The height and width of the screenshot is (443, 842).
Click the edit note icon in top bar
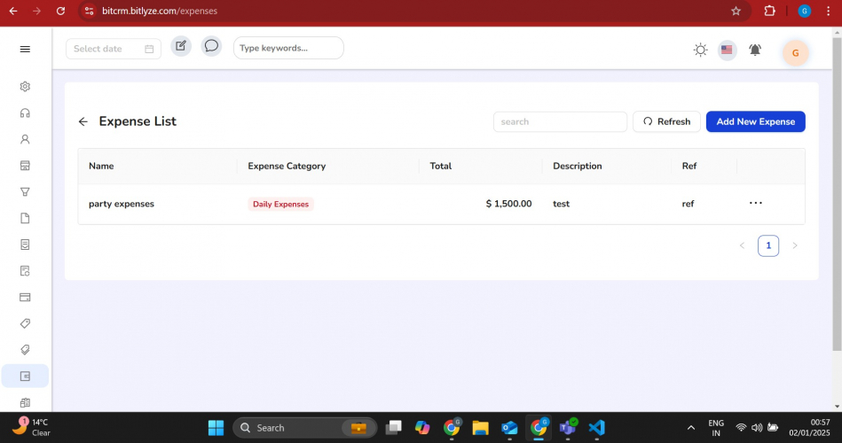181,46
